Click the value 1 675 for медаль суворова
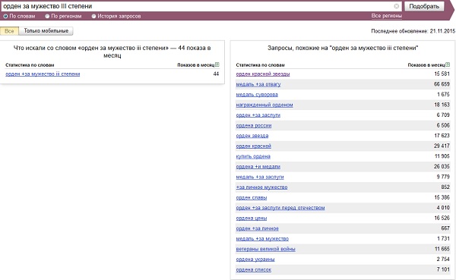This screenshot has height=280, width=456. pyautogui.click(x=443, y=95)
